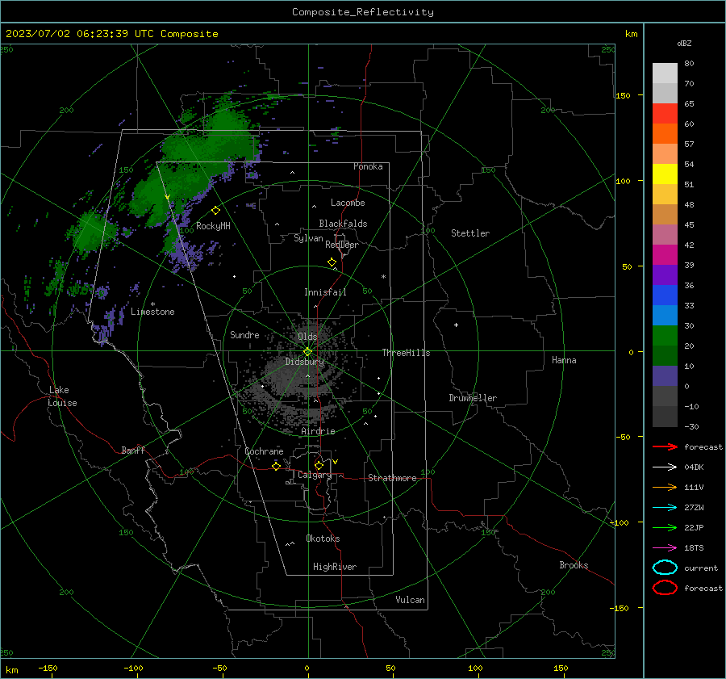Click the magenta 18TS arrow icon
The height and width of the screenshot is (679, 726).
[x=665, y=548]
